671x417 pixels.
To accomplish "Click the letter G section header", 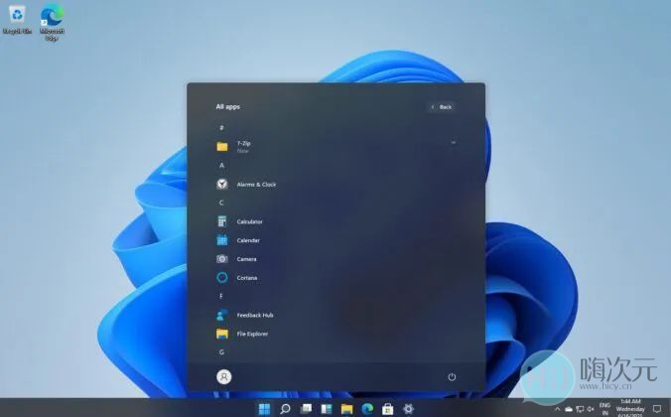I will click(x=221, y=351).
